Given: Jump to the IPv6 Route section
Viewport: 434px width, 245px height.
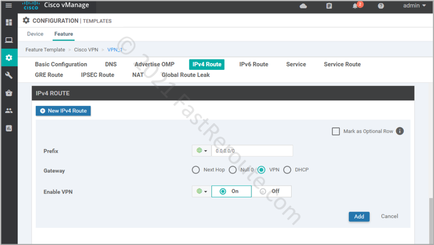Looking at the screenshot, I should coord(254,64).
